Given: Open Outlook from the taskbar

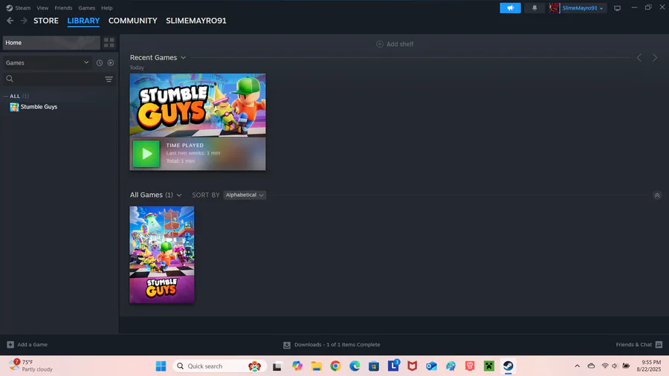Looking at the screenshot, I should click(x=431, y=366).
